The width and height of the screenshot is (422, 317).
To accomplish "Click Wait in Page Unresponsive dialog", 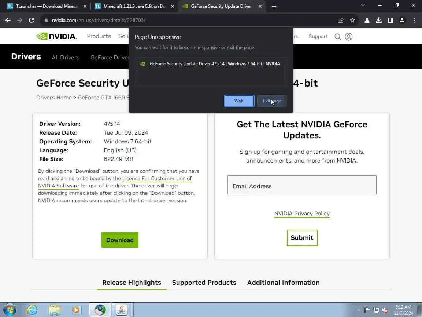I will (x=239, y=101).
